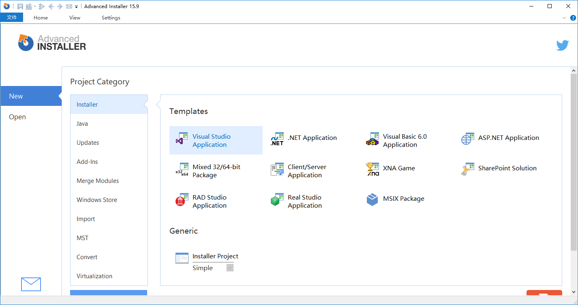The image size is (578, 305).
Task: Click the Build bricks icon in quick access
Action: point(29,6)
